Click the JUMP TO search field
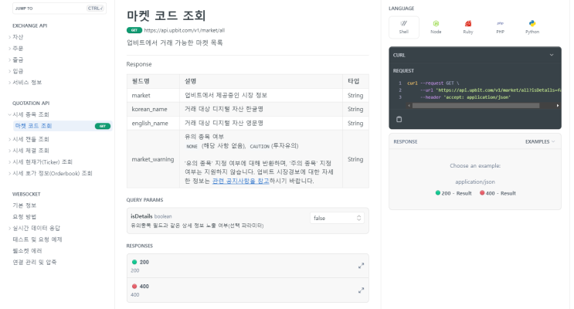Screen dimensions: 574x309 (46, 8)
